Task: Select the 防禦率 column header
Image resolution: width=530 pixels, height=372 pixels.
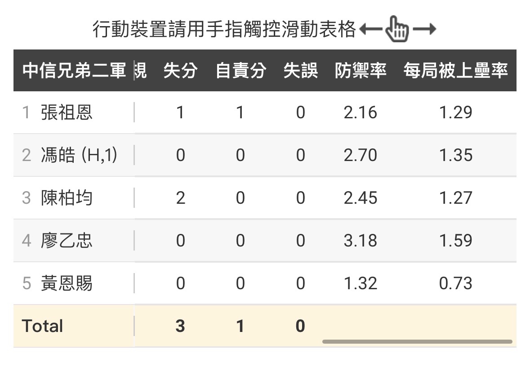Action: (361, 71)
